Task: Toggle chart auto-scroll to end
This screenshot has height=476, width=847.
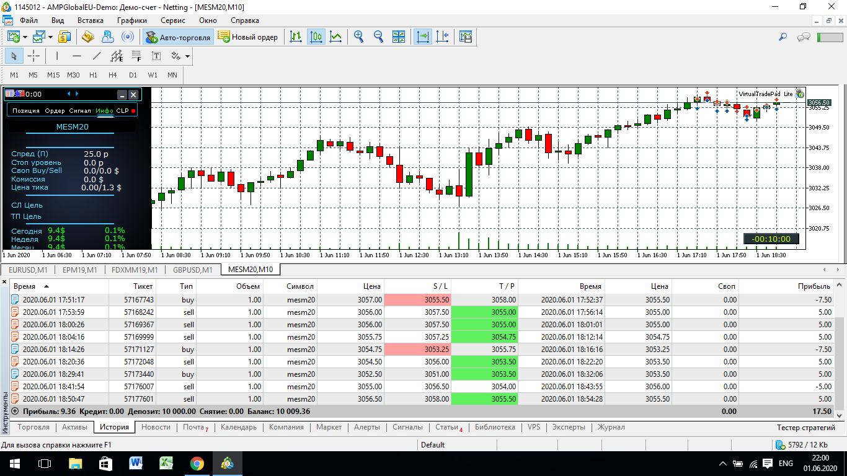Action: coord(423,37)
